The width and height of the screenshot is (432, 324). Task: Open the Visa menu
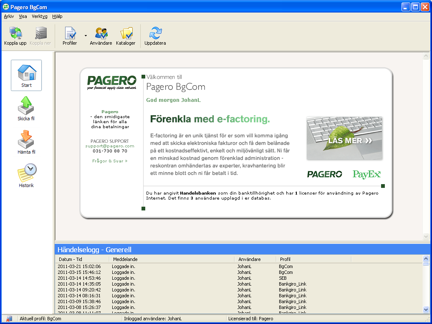point(23,17)
